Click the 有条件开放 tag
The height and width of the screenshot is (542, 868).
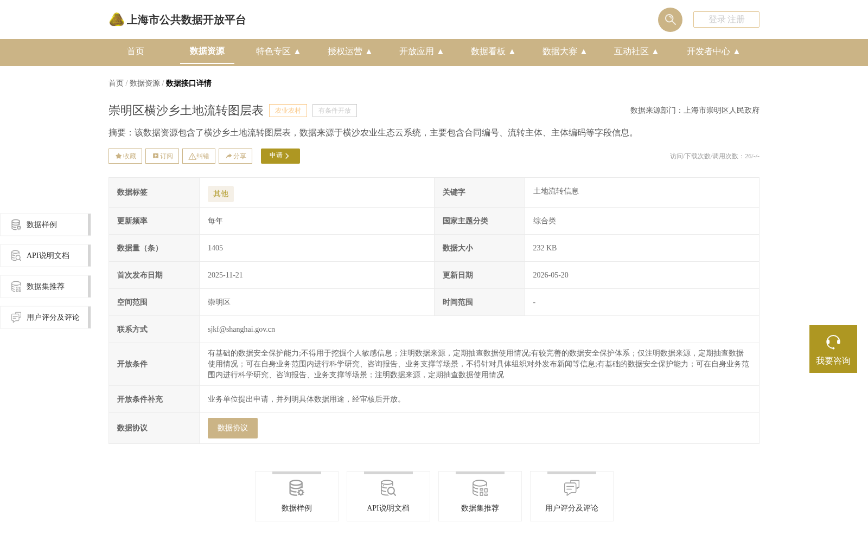335,111
